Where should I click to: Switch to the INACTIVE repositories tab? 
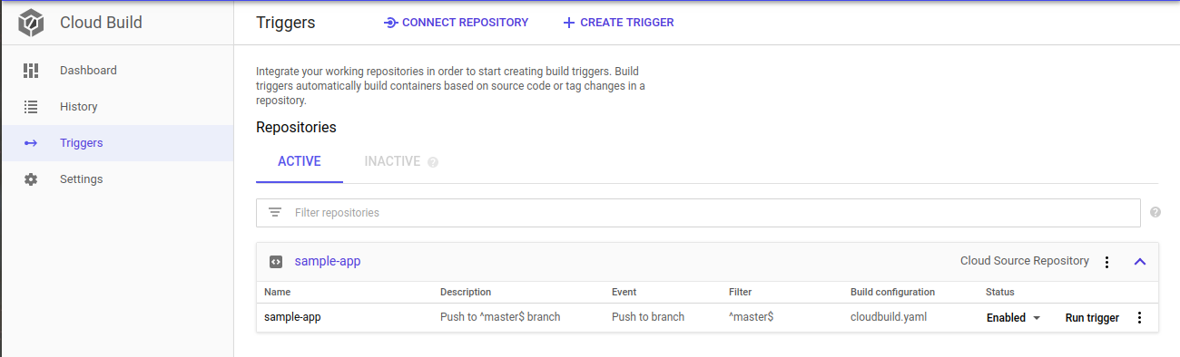(x=392, y=161)
